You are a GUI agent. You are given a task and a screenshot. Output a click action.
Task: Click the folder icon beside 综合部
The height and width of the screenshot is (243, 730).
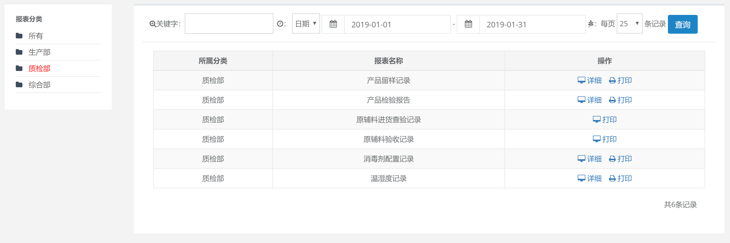(x=19, y=85)
